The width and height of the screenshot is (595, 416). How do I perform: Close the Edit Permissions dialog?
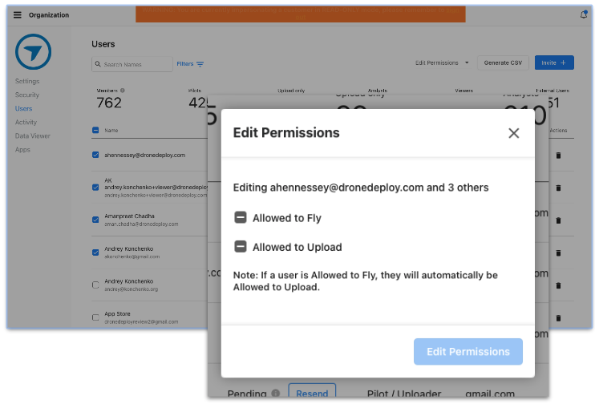click(514, 133)
